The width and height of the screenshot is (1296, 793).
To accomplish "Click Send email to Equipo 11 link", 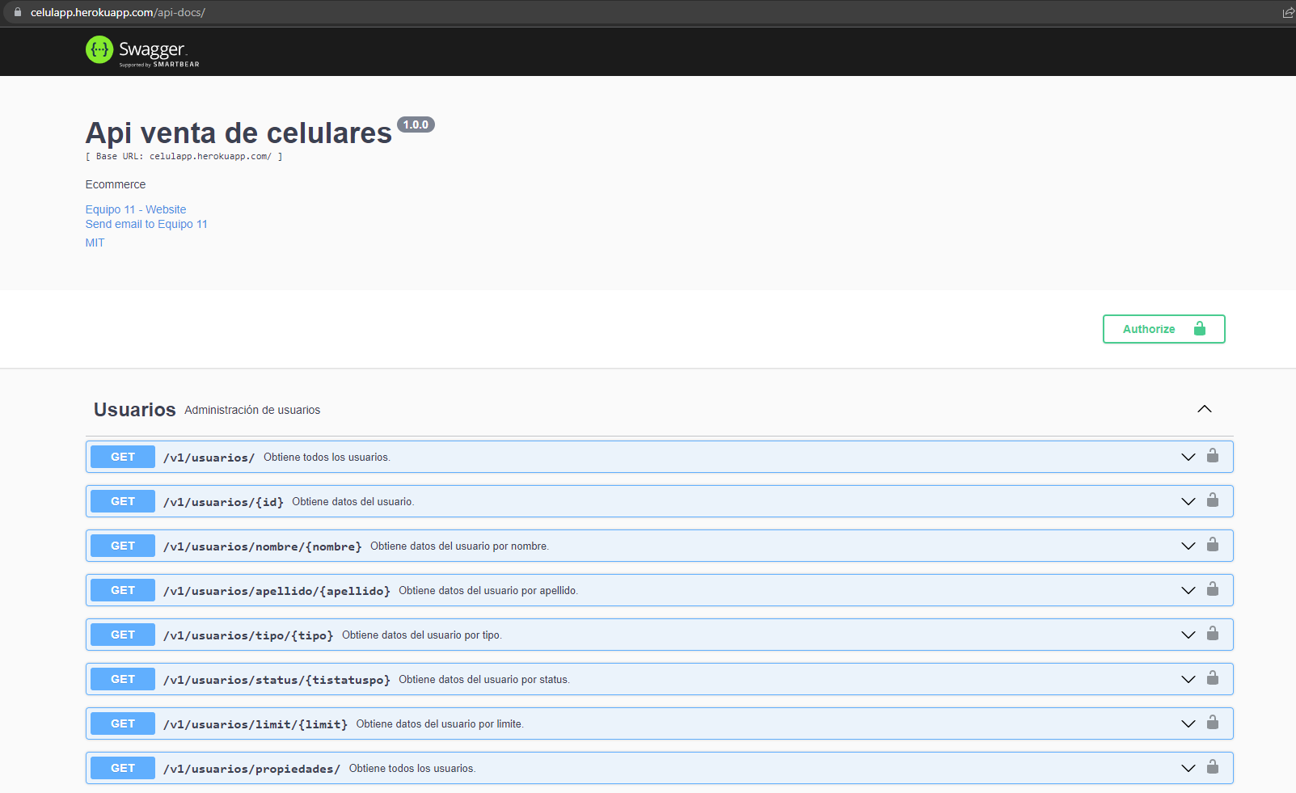I will (x=146, y=224).
